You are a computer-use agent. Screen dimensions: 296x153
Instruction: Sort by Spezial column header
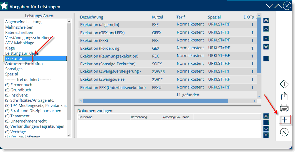pyautogui.click(x=214, y=17)
